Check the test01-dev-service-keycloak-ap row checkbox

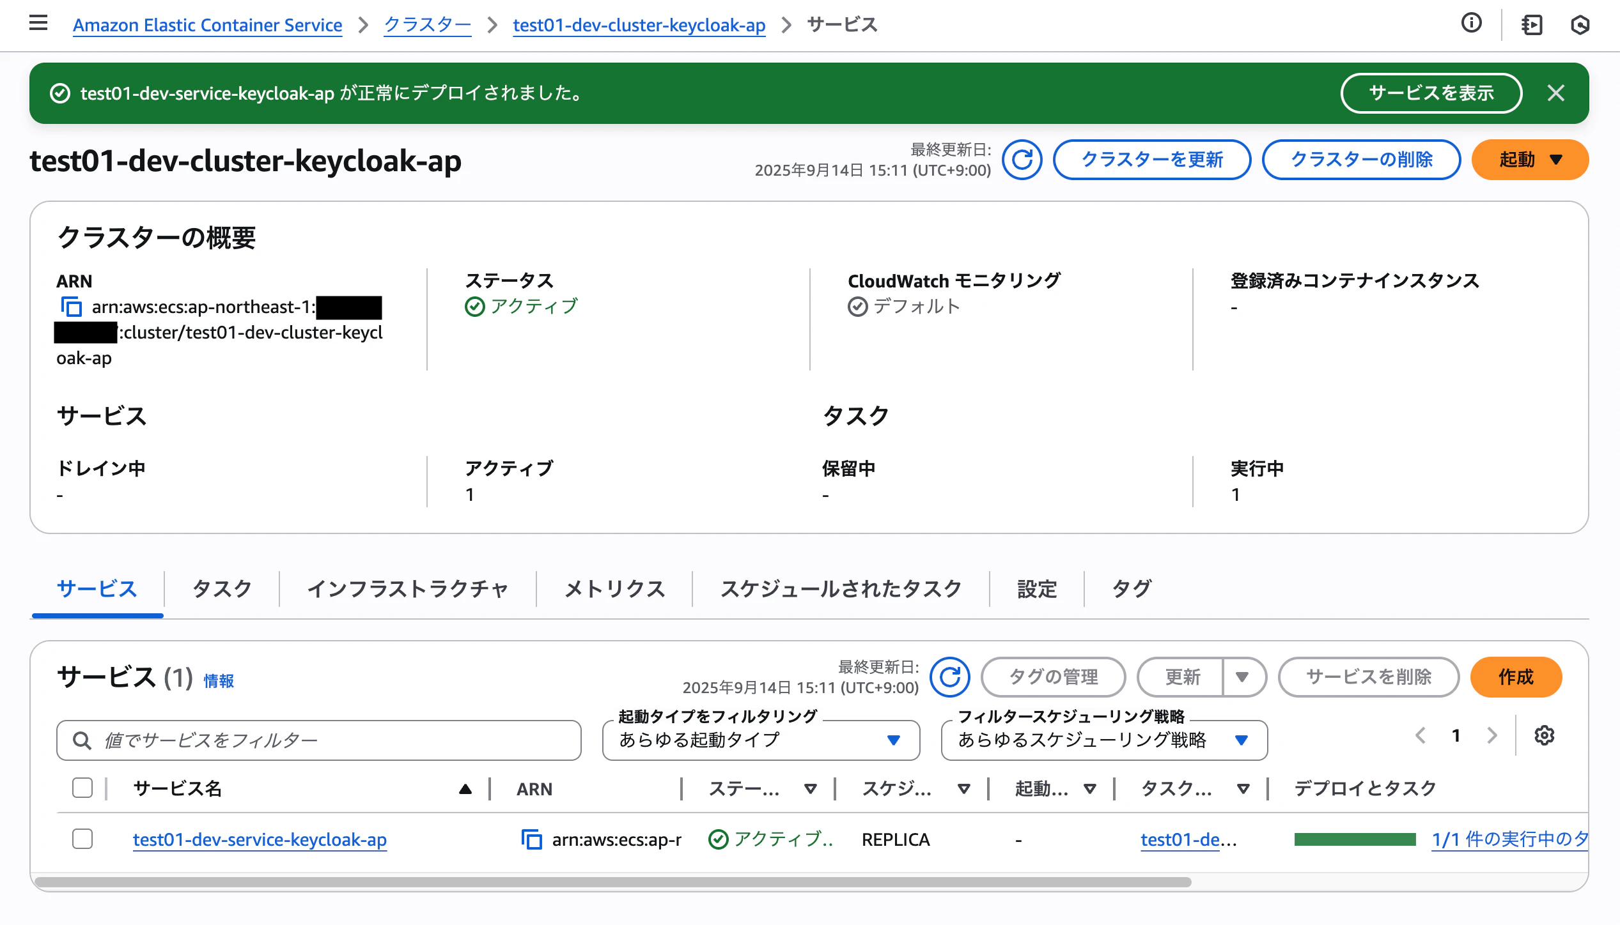coord(82,839)
